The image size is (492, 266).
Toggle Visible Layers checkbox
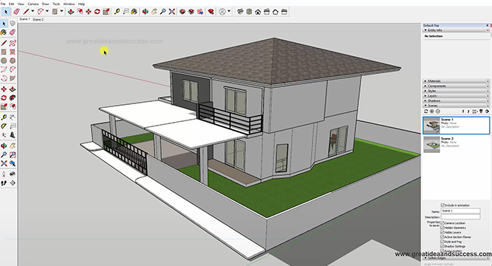pos(443,233)
